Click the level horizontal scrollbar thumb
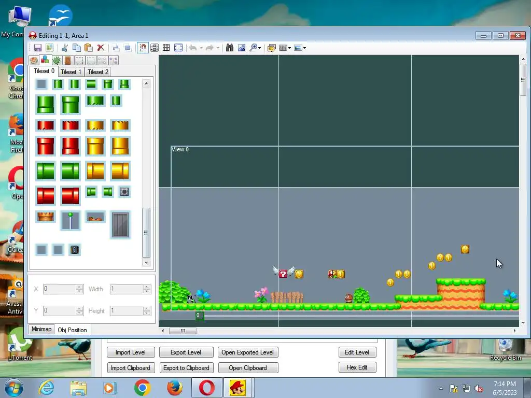Image resolution: width=531 pixels, height=398 pixels. [183, 331]
